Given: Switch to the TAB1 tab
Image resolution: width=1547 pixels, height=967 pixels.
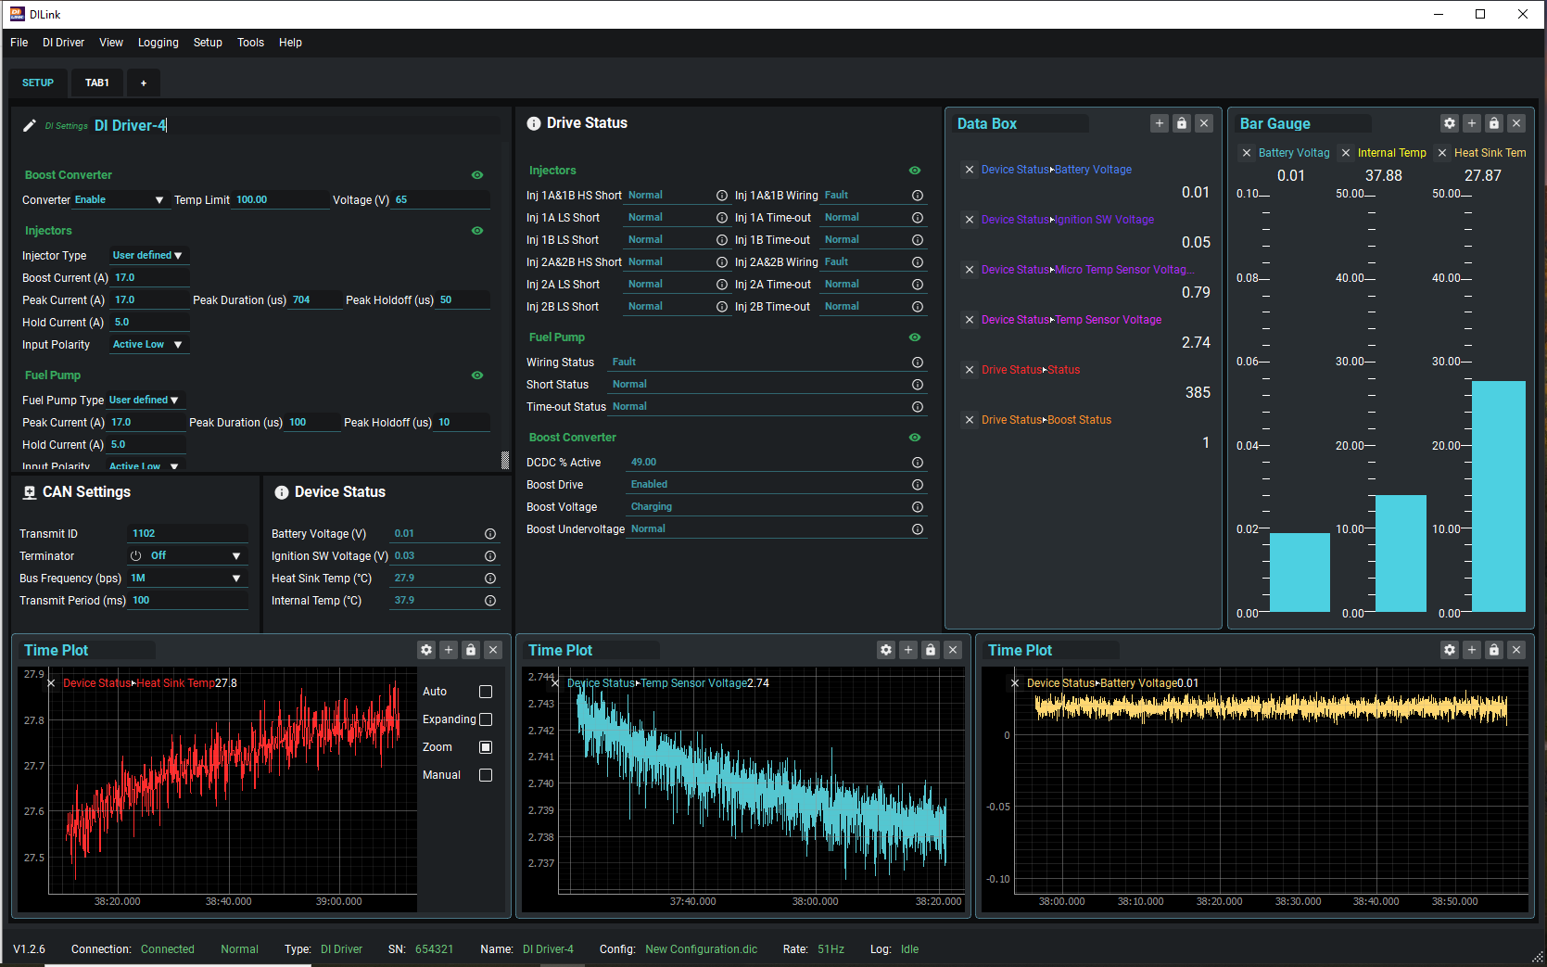Looking at the screenshot, I should (97, 83).
